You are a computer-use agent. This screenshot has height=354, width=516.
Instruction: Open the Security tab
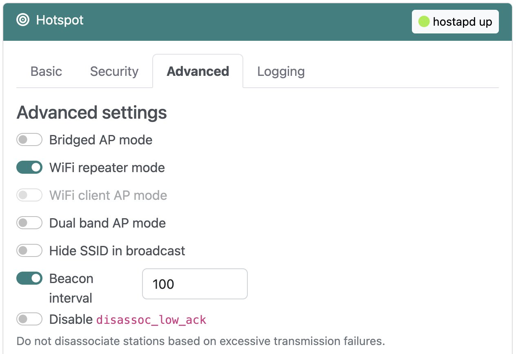pos(114,71)
